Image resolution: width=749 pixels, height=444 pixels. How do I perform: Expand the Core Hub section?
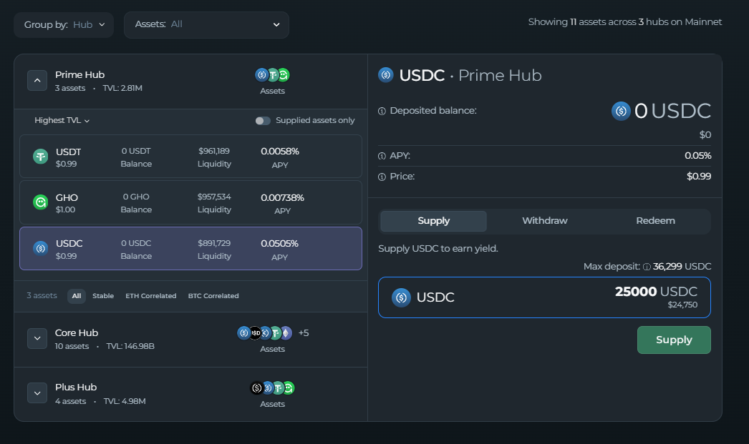click(37, 338)
